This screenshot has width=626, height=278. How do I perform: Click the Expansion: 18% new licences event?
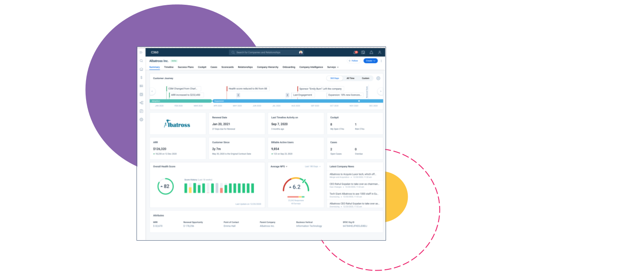(345, 95)
